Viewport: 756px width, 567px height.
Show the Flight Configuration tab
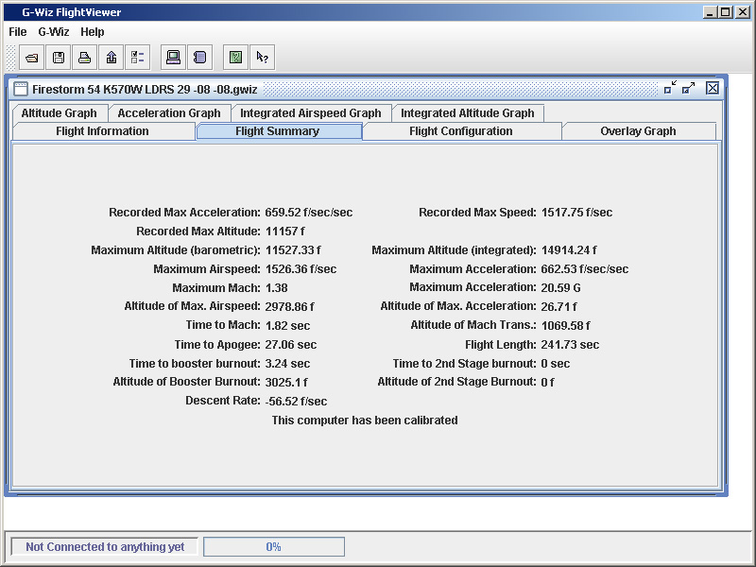(461, 131)
